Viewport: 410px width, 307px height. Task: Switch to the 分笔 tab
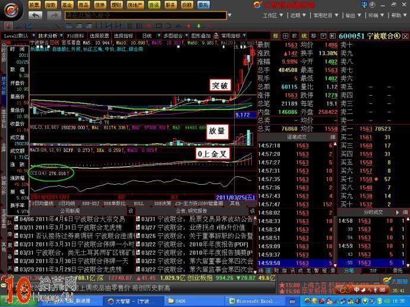[x=349, y=271]
